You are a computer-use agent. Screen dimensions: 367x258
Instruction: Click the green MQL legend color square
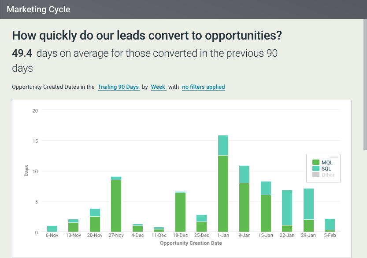click(x=315, y=163)
